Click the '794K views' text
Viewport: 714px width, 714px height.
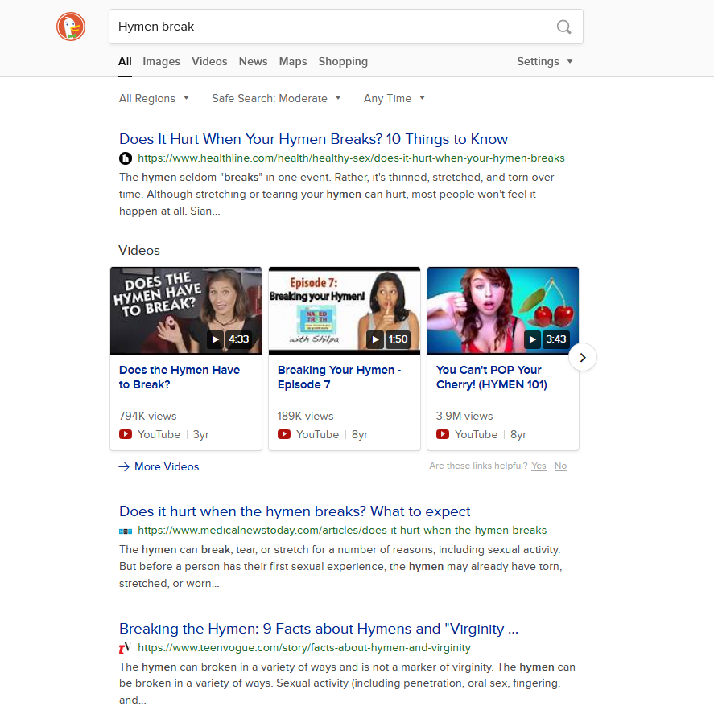[x=148, y=416]
